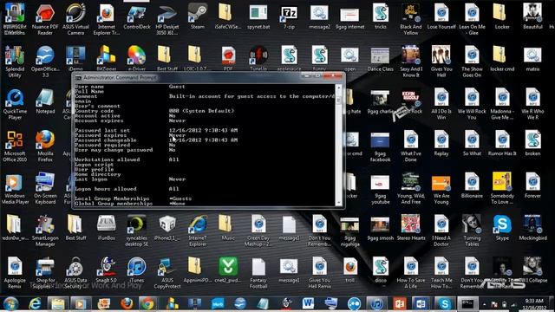This screenshot has height=312, width=555.
Task: Select the Green Day Mashup file
Action: coord(258,231)
